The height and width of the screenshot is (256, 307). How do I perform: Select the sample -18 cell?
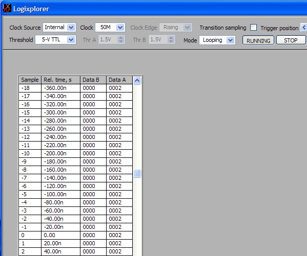(30, 88)
